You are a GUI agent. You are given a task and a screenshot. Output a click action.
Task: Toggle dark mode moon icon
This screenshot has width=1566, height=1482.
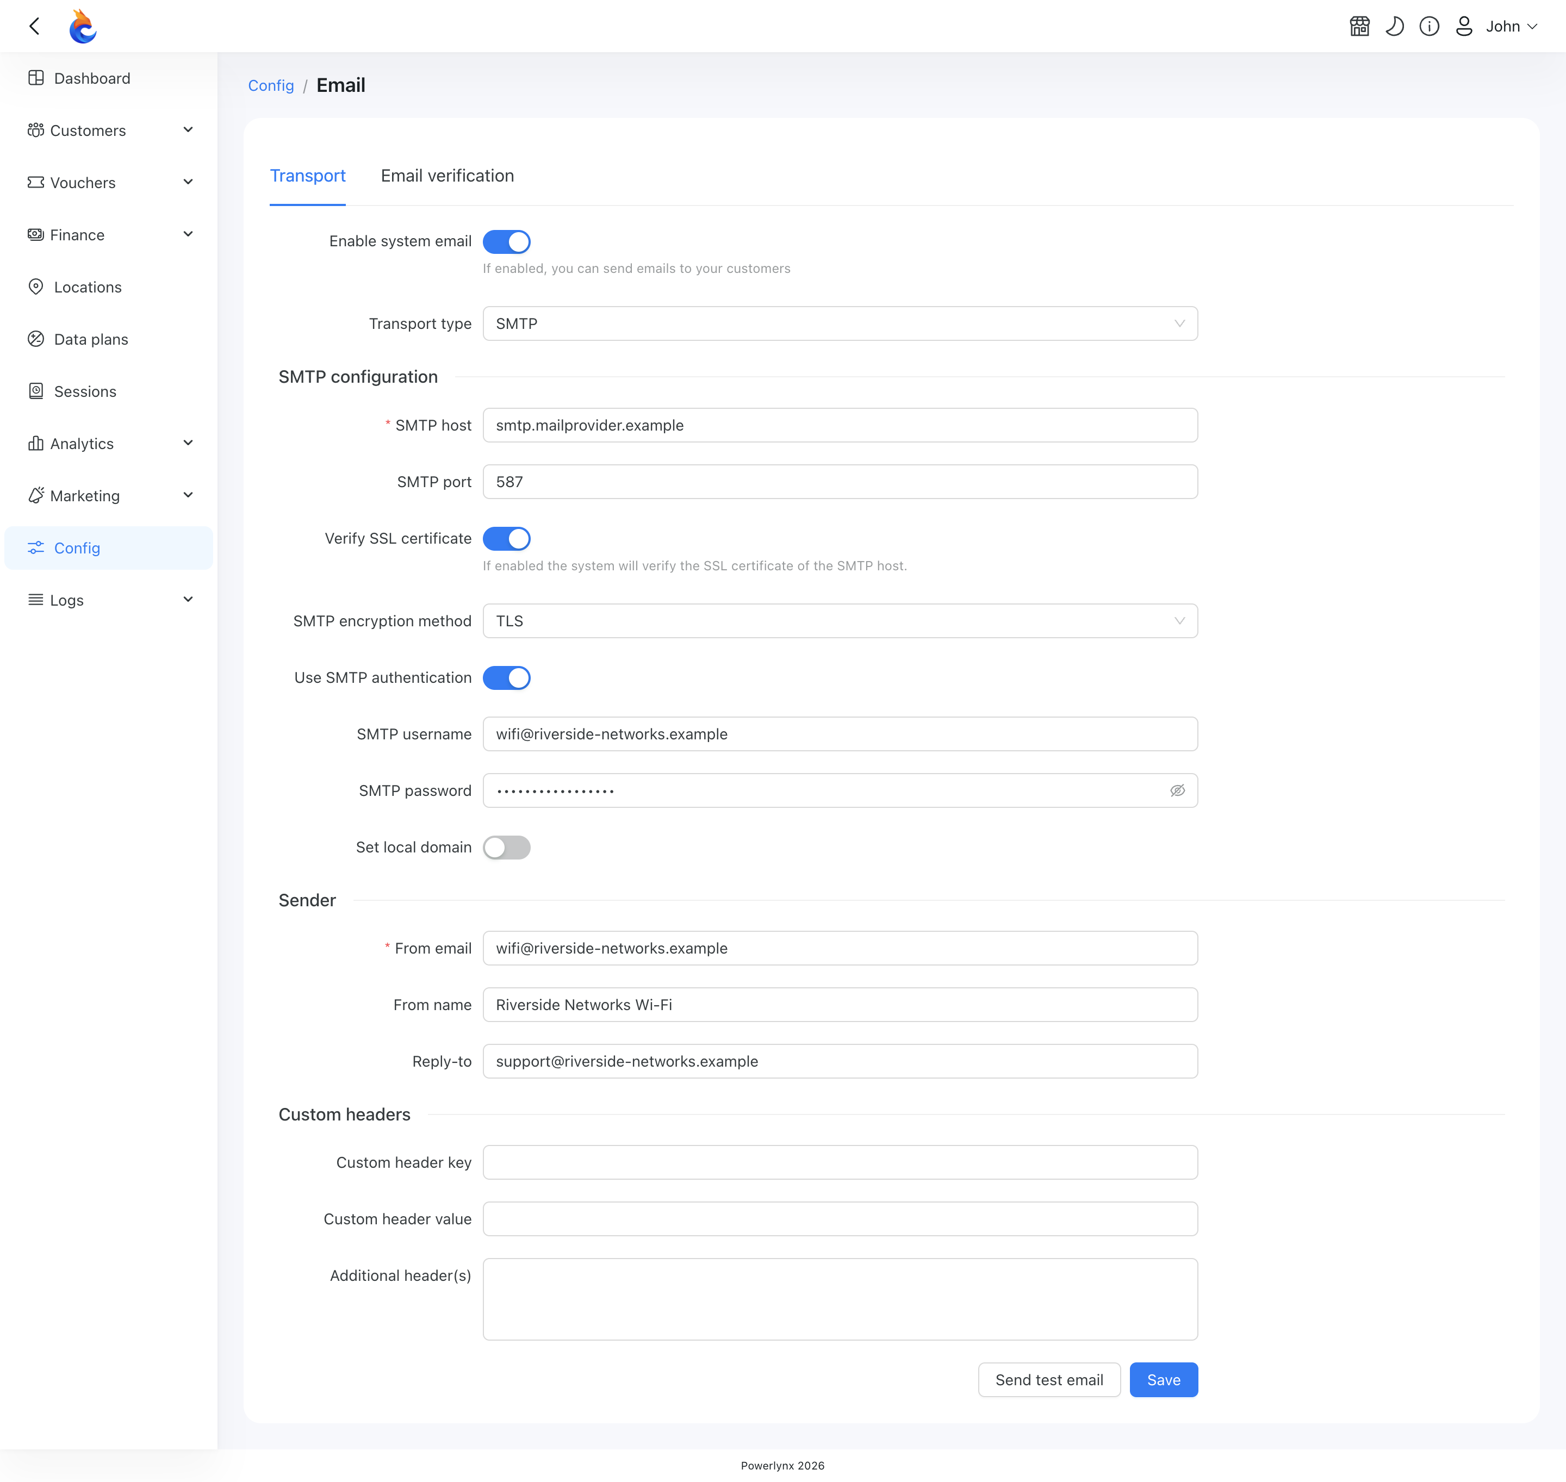(x=1395, y=26)
